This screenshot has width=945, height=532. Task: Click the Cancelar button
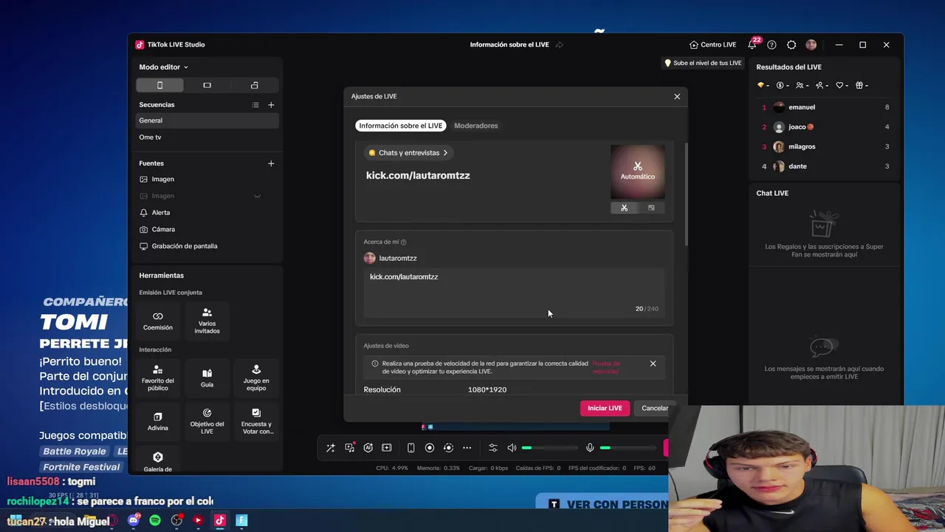pos(654,408)
